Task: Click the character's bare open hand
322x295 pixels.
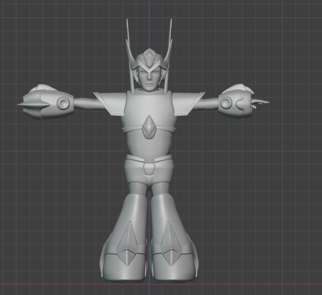Action: [260, 104]
